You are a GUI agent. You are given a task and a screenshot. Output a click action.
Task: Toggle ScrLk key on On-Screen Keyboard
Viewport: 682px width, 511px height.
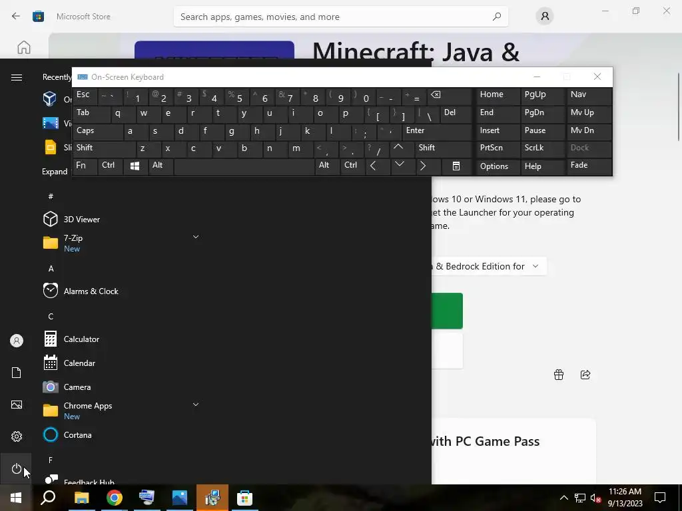coord(542,148)
